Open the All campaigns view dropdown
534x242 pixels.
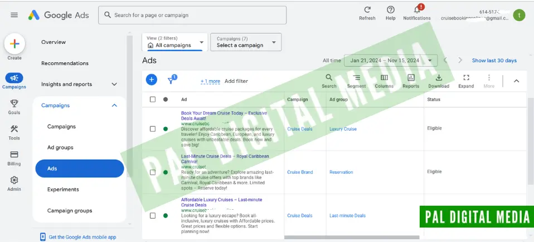click(174, 42)
